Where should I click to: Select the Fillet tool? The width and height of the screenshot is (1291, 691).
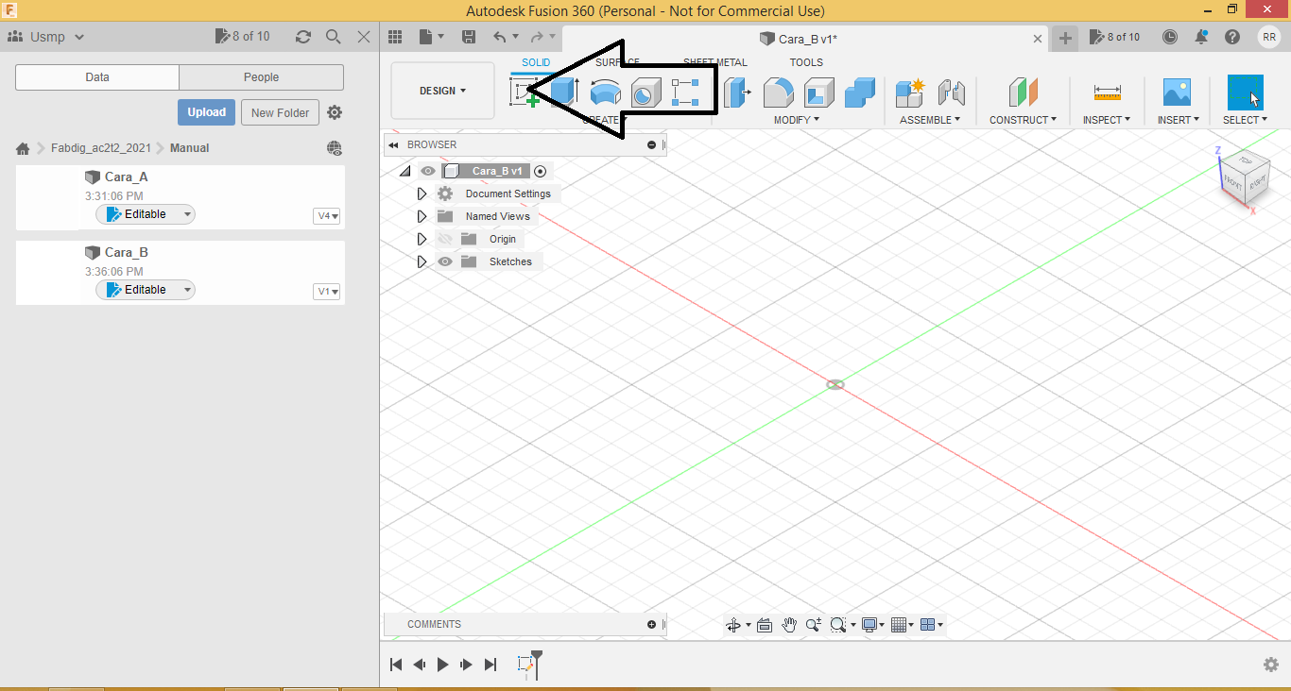[x=778, y=93]
